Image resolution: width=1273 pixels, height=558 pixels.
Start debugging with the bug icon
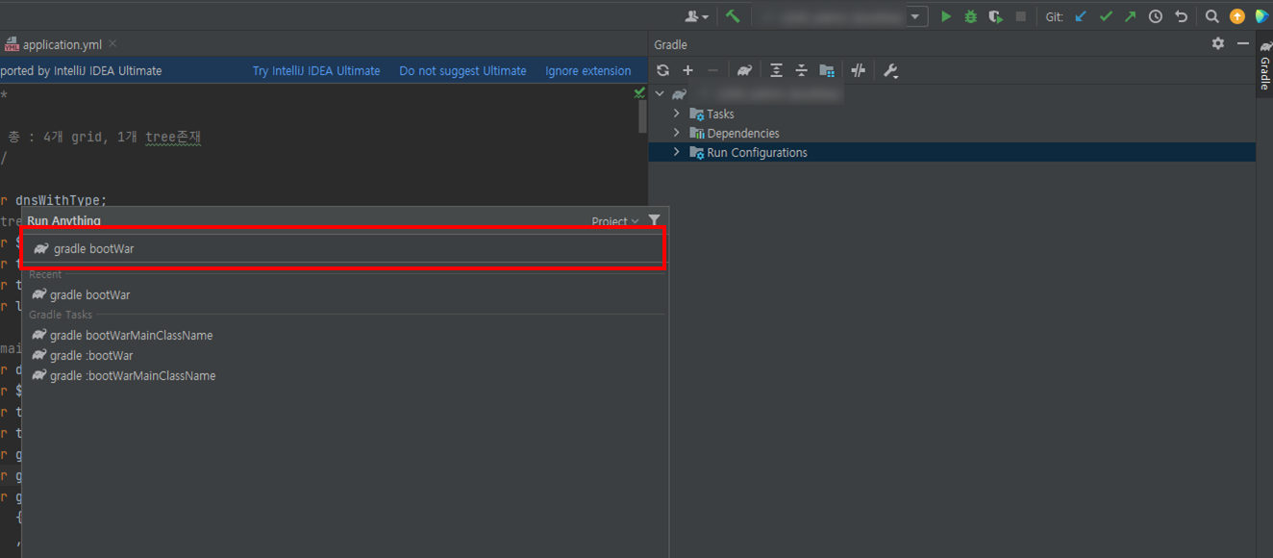[x=971, y=16]
